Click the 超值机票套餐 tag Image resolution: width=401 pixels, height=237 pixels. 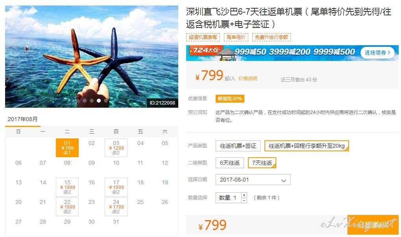[x=203, y=37]
